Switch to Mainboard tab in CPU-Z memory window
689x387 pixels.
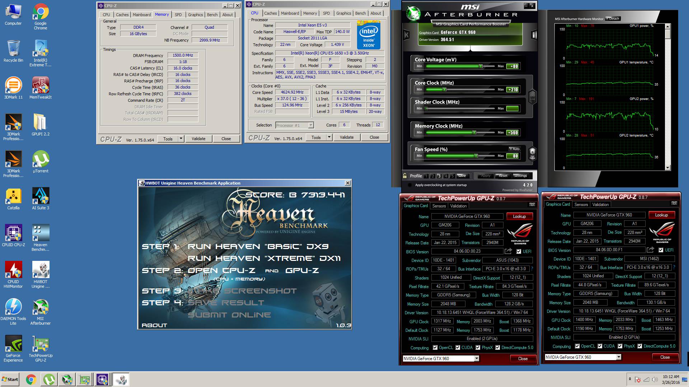coord(141,15)
